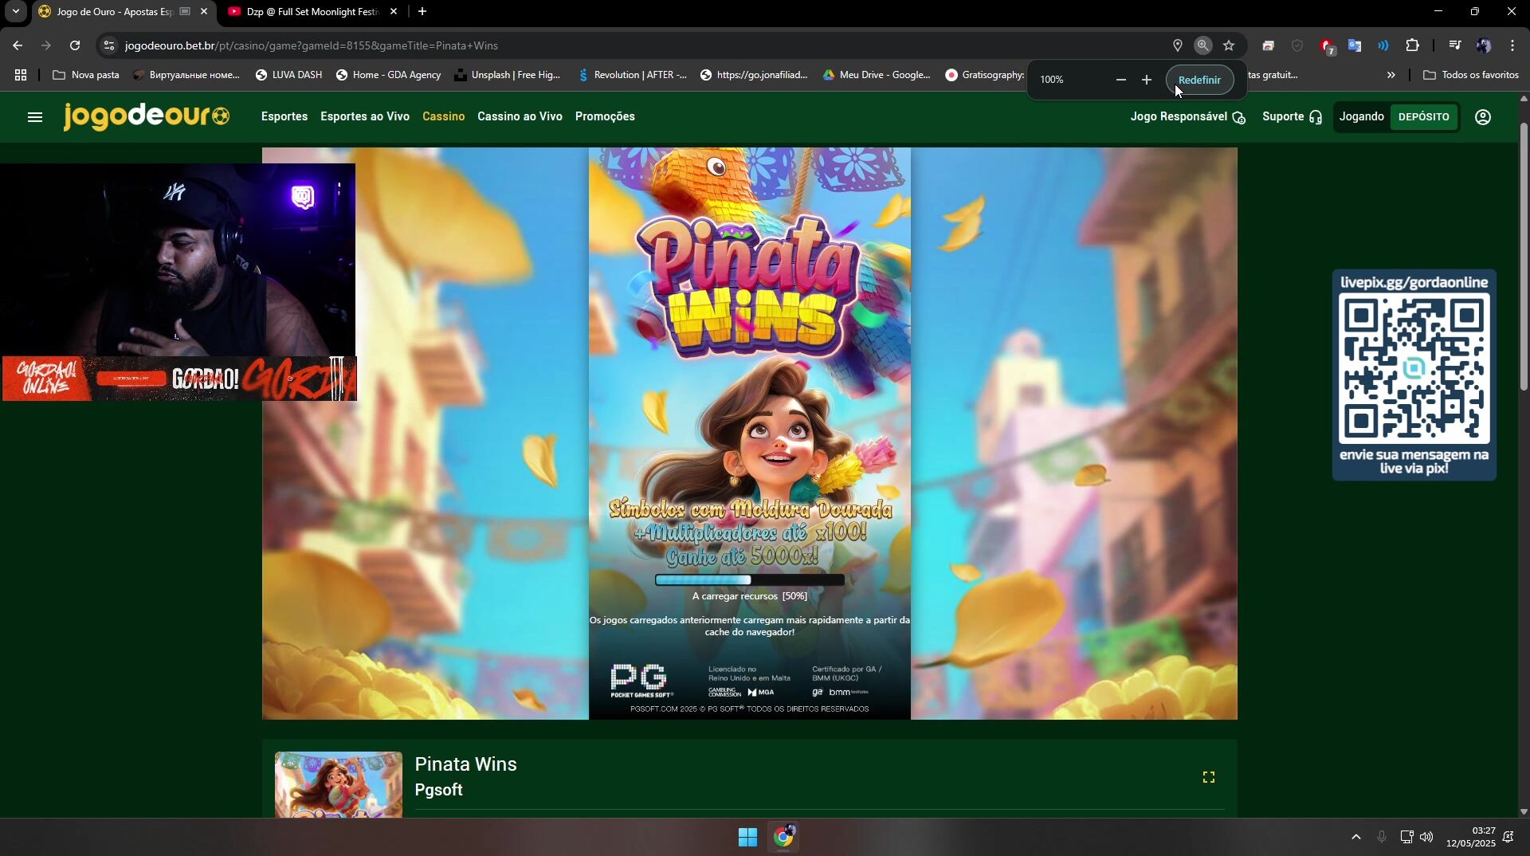The width and height of the screenshot is (1530, 856).
Task: Open the zoom magnifier icon in address bar
Action: (1202, 45)
